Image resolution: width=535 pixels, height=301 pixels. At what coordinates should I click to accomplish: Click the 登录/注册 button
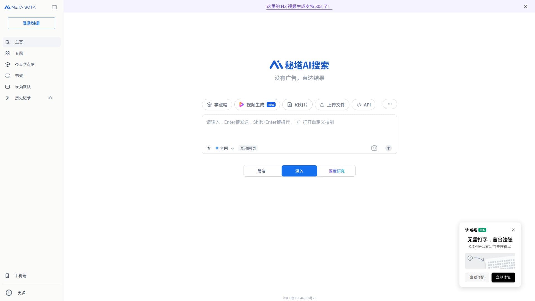point(31,23)
